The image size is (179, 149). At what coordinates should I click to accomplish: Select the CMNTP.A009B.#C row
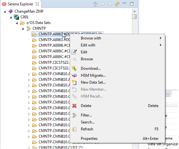[54, 45]
